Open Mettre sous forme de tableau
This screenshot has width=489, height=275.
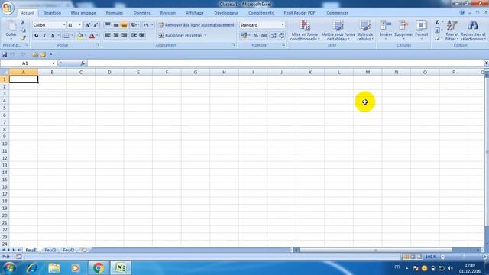[x=338, y=31]
